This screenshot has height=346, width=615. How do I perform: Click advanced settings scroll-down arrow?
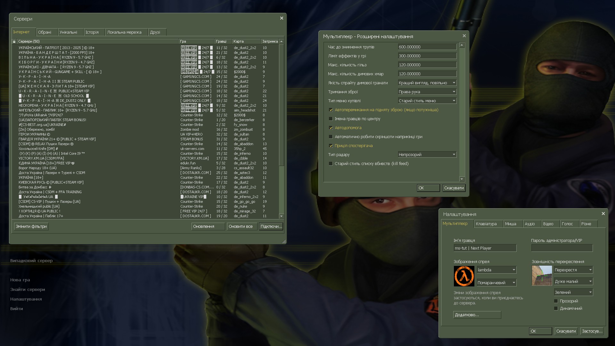(462, 179)
